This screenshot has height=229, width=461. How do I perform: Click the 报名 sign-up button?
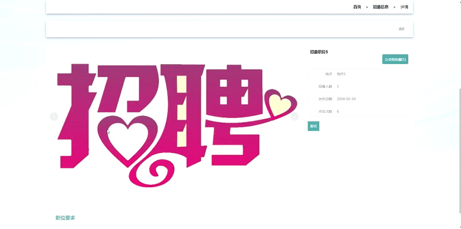(x=314, y=126)
